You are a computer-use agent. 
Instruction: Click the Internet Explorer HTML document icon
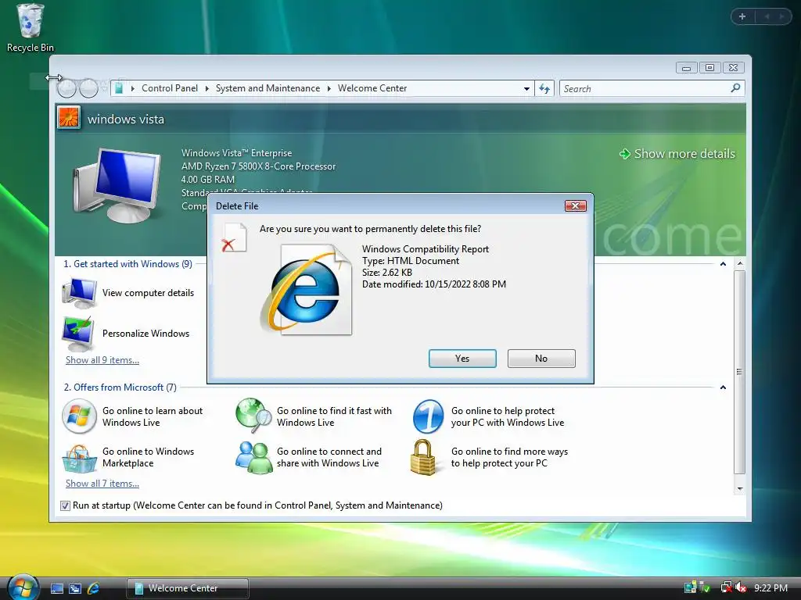[x=306, y=290]
